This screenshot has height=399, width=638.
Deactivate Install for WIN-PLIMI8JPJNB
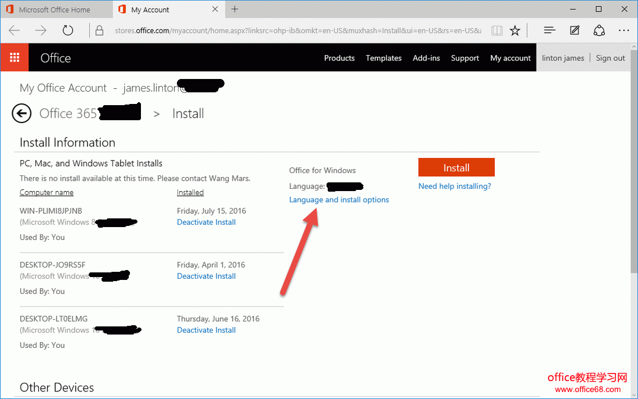coord(206,222)
